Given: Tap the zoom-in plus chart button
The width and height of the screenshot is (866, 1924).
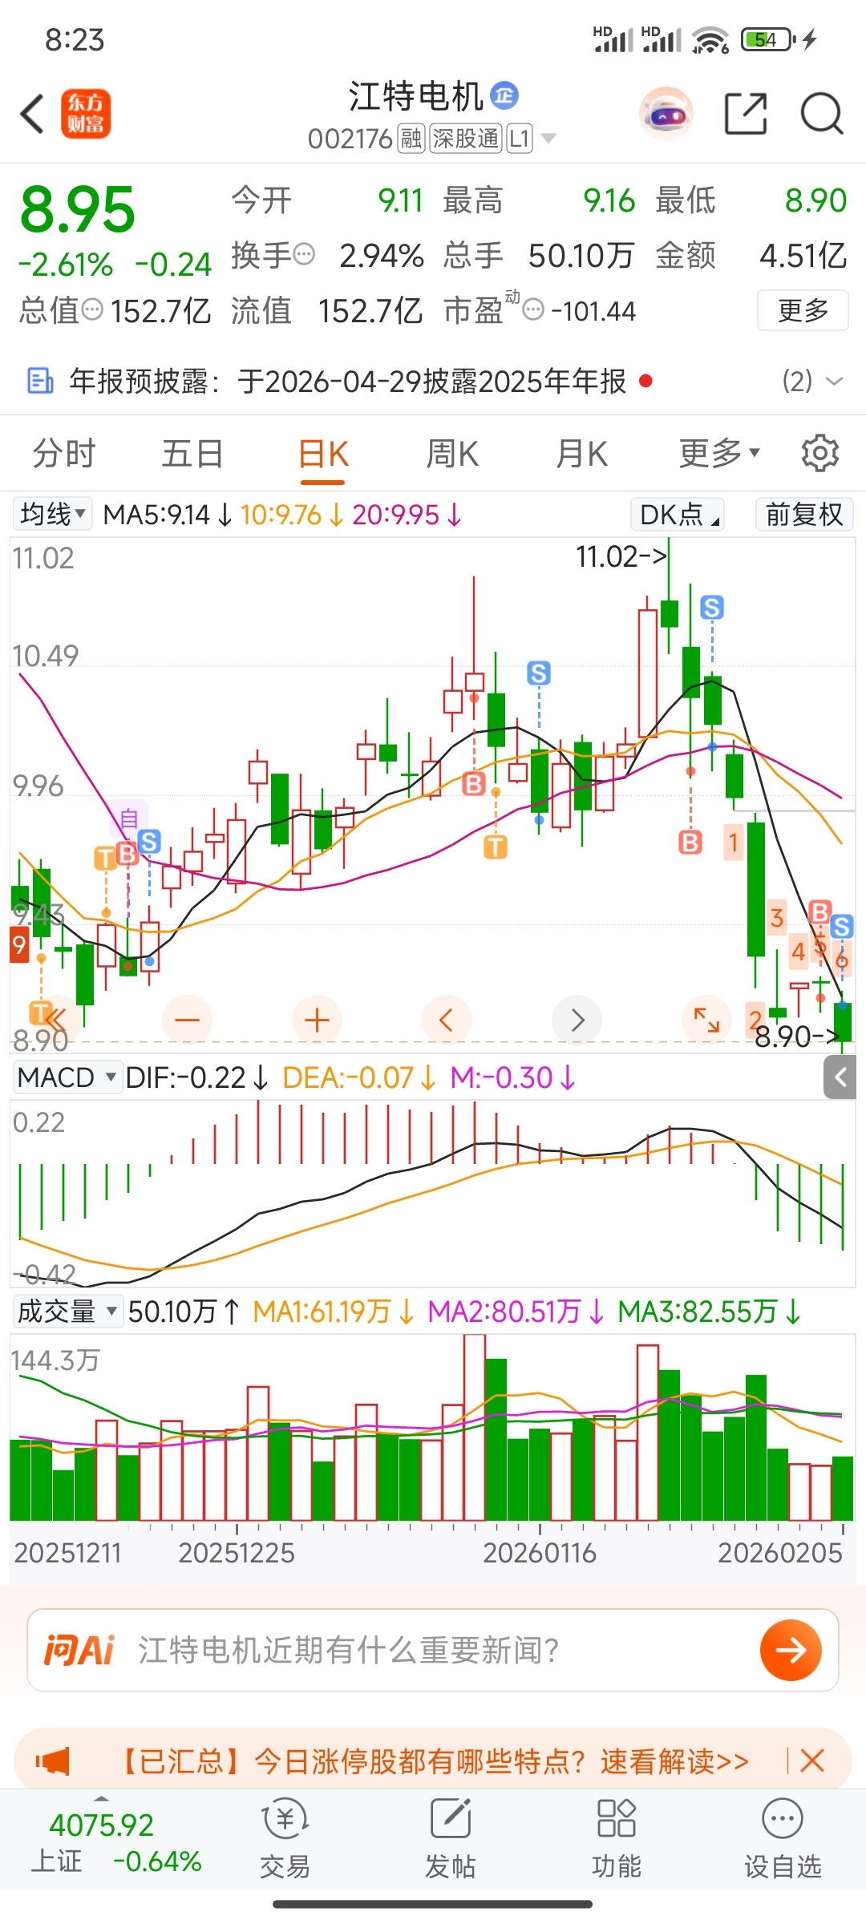Looking at the screenshot, I should (317, 1020).
